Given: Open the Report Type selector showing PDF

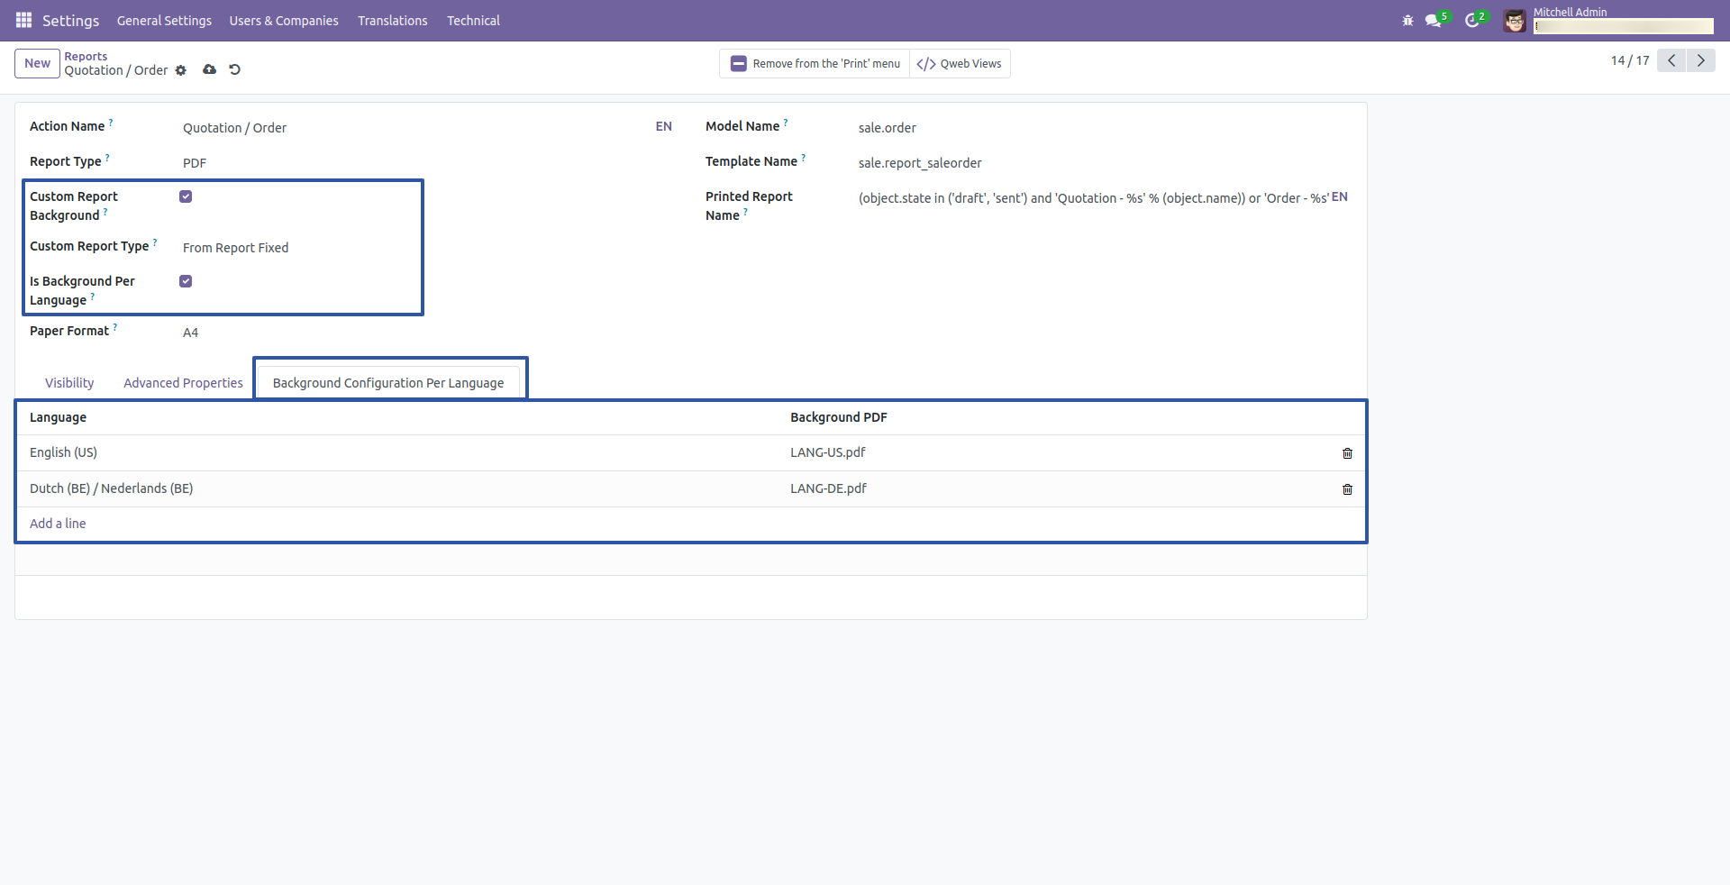Looking at the screenshot, I should [x=195, y=163].
